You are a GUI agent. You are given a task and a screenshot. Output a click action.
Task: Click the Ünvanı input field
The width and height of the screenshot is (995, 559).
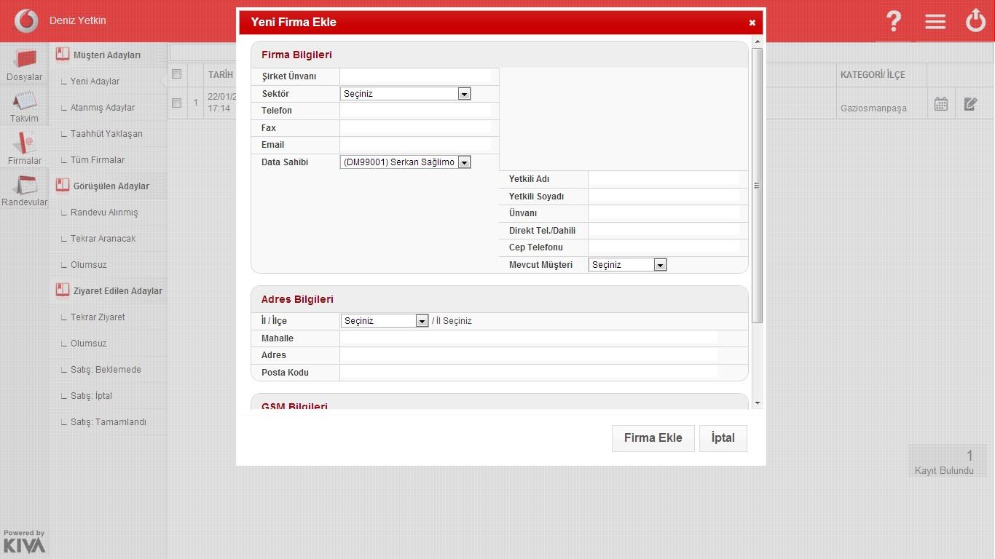[664, 213]
